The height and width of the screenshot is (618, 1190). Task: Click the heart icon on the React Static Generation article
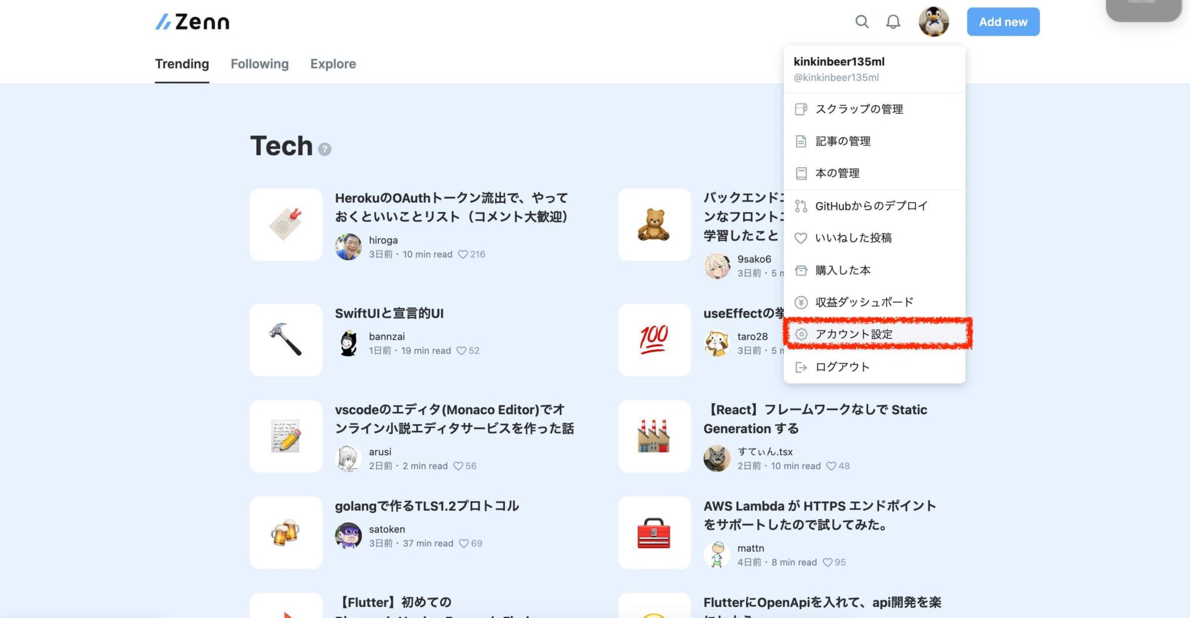pyautogui.click(x=832, y=465)
